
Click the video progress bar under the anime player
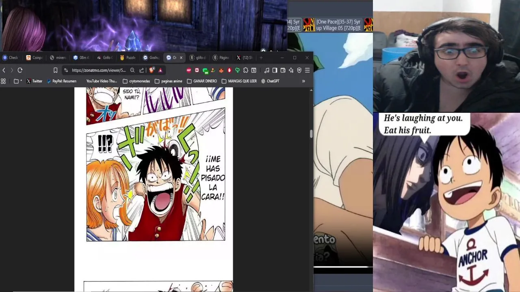[x=343, y=267]
